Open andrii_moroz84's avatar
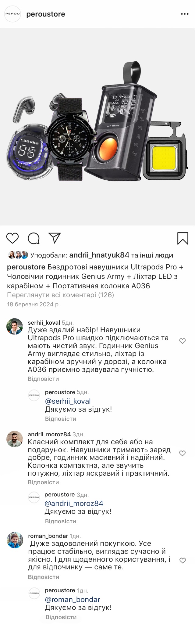The height and width of the screenshot is (624, 195). pos(15,439)
